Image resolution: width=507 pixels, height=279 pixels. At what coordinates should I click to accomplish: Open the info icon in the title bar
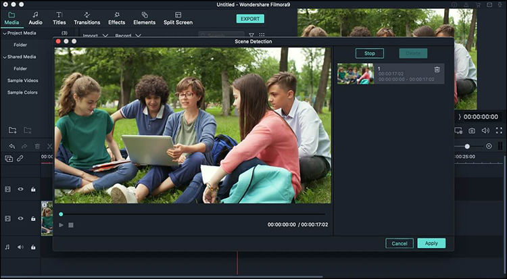click(454, 5)
